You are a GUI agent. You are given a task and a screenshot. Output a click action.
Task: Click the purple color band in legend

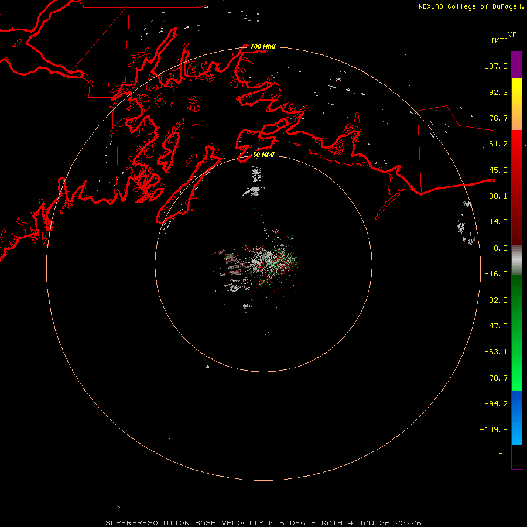click(517, 65)
